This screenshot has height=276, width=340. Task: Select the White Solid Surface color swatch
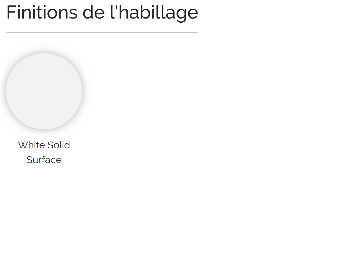click(x=44, y=91)
